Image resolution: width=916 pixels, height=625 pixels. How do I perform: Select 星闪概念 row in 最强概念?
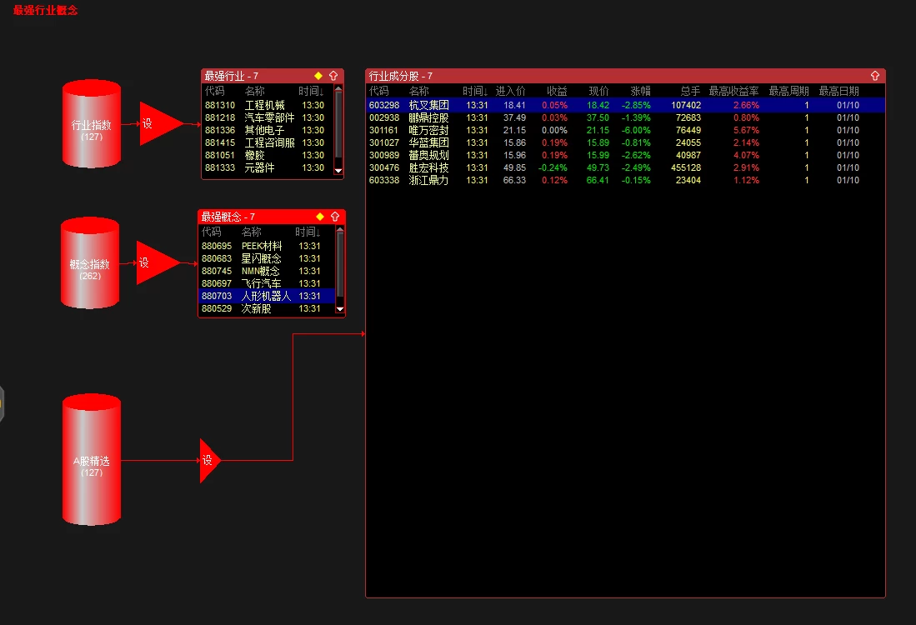click(x=267, y=258)
